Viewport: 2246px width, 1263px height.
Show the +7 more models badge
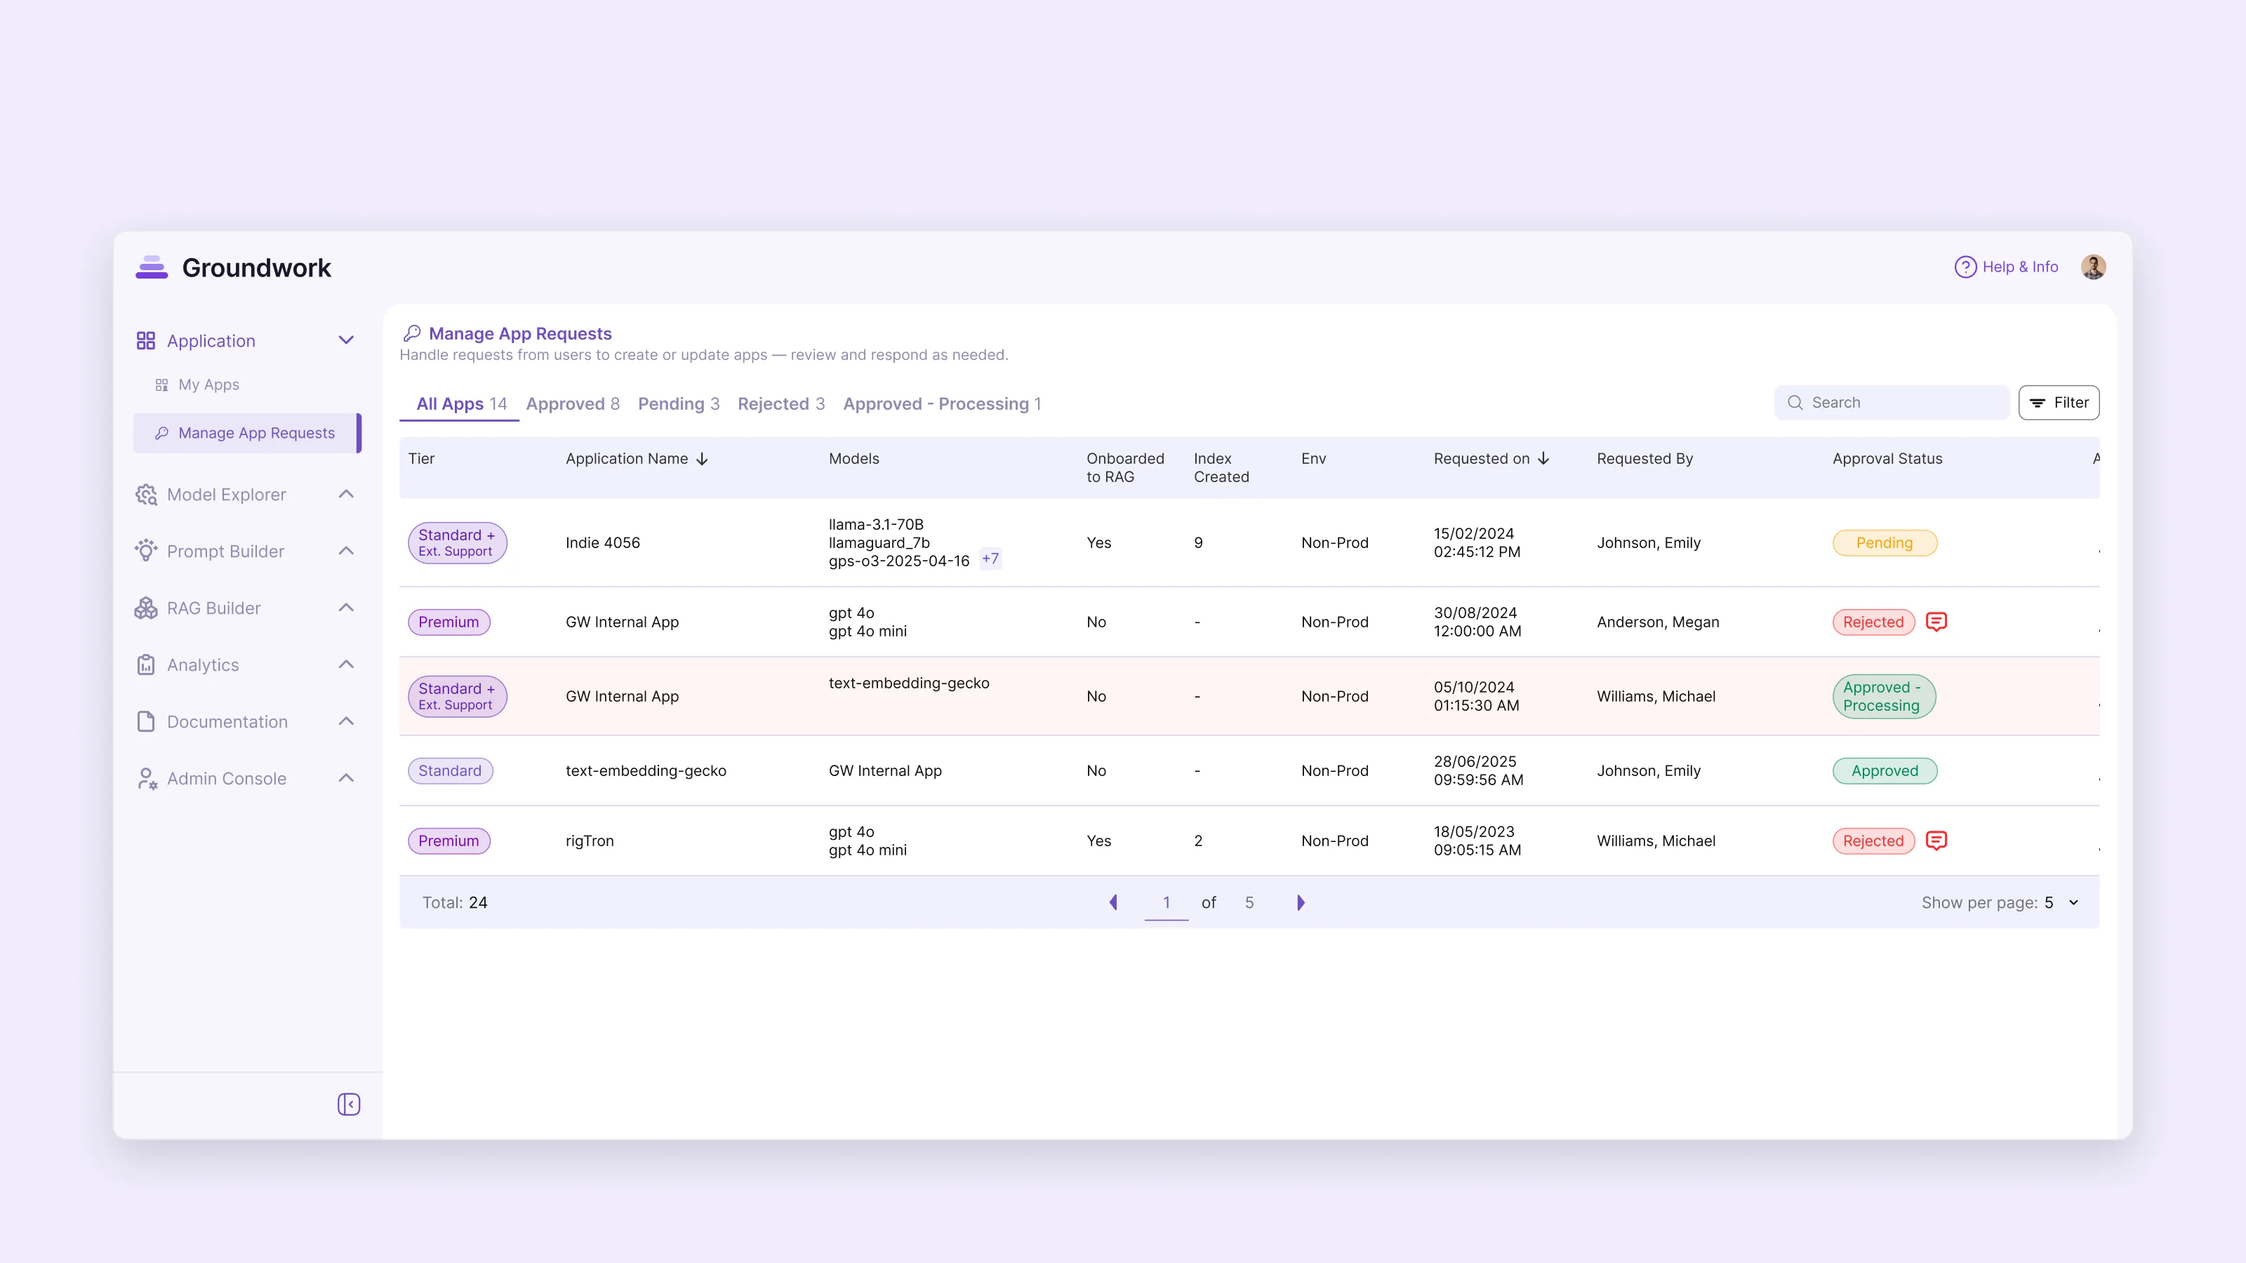click(990, 559)
